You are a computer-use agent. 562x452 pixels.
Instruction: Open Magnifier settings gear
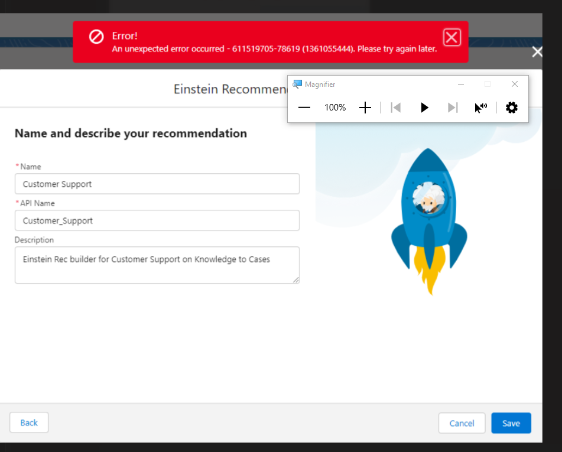click(x=512, y=108)
